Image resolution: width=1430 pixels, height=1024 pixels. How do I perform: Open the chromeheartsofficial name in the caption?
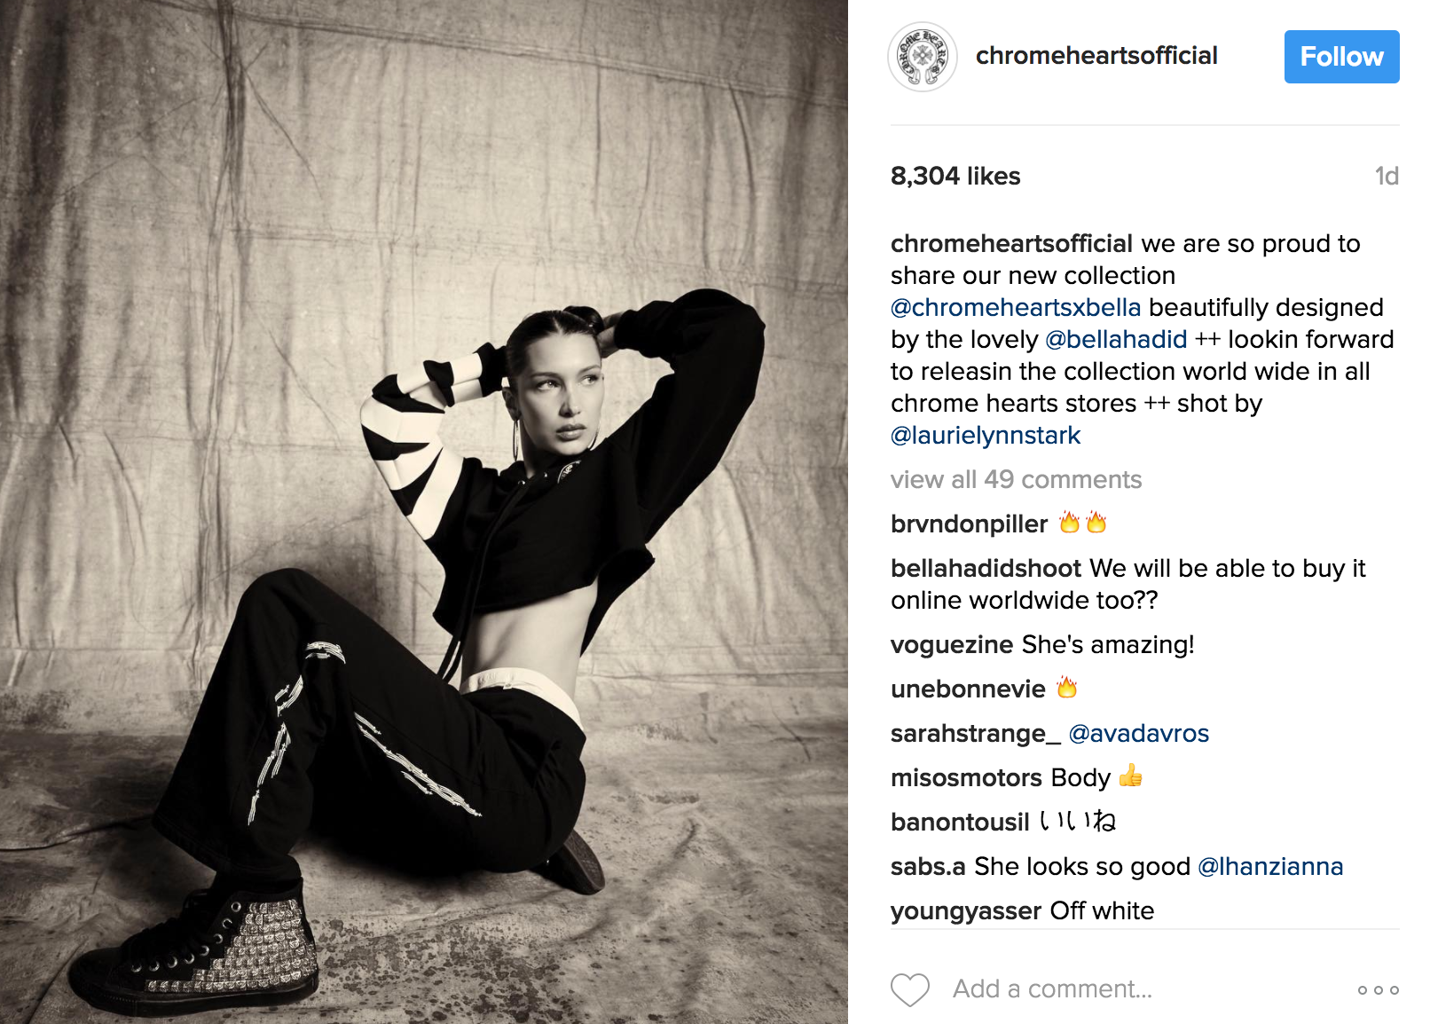pos(1011,244)
